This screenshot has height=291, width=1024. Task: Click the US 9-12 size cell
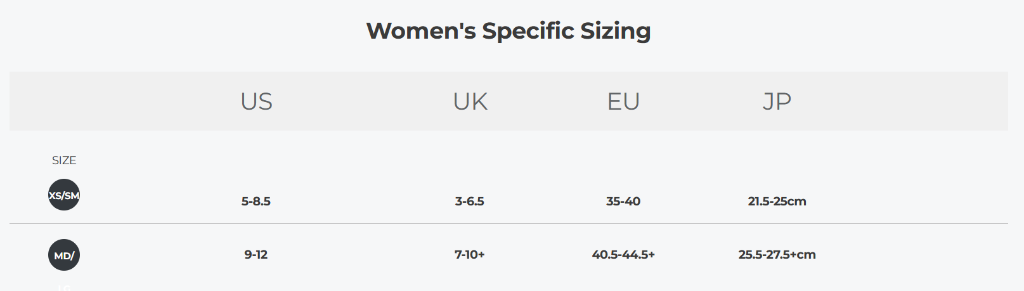pos(256,255)
